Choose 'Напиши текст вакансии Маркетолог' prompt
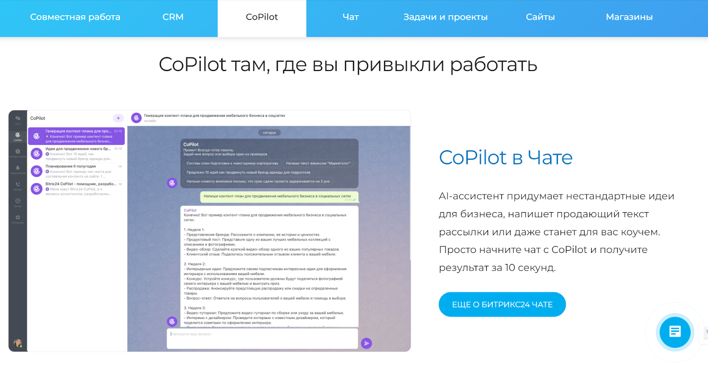Image resolution: width=708 pixels, height=373 pixels. pyautogui.click(x=318, y=163)
